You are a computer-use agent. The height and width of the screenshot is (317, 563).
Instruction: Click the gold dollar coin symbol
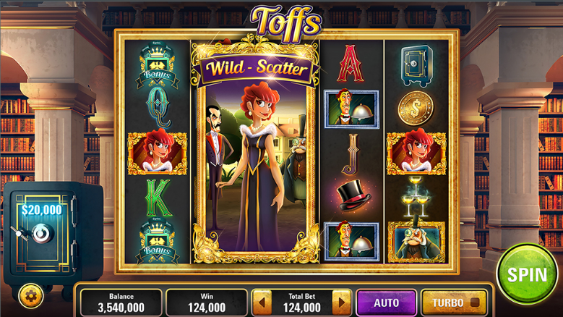pyautogui.click(x=416, y=108)
